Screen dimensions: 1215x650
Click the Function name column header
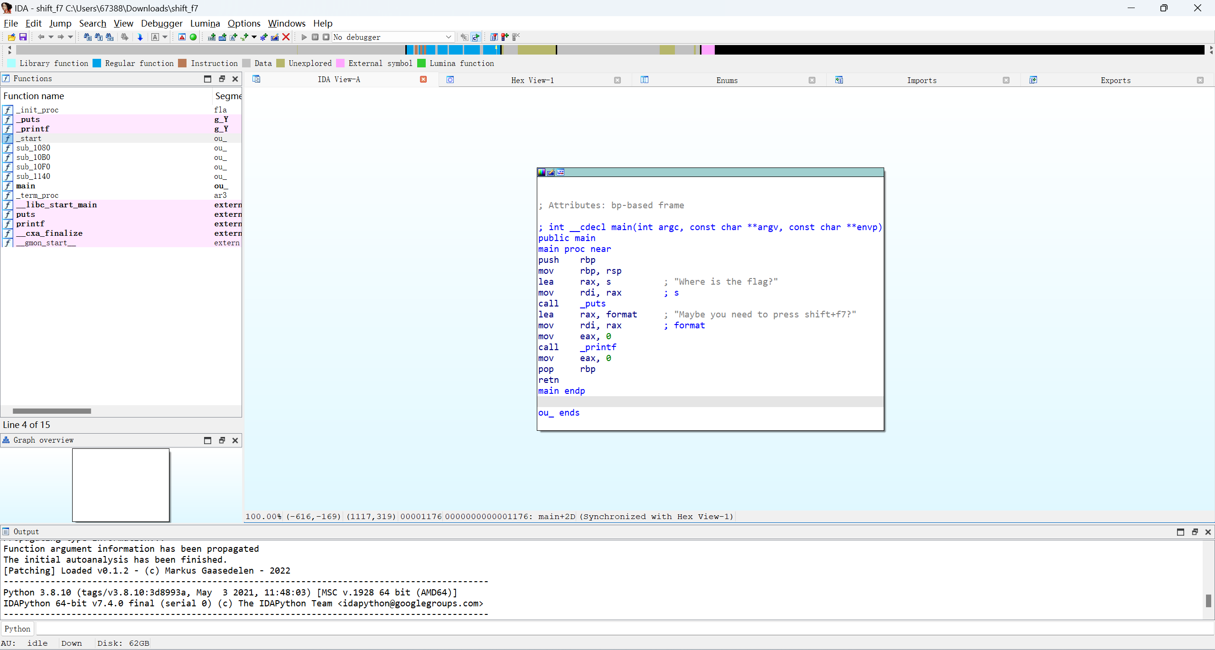click(x=106, y=96)
